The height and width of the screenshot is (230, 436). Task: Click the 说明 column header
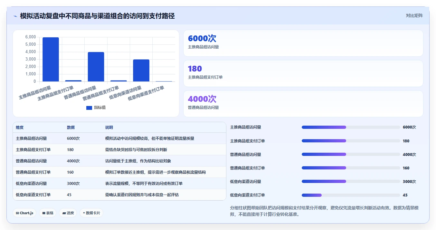click(109, 128)
